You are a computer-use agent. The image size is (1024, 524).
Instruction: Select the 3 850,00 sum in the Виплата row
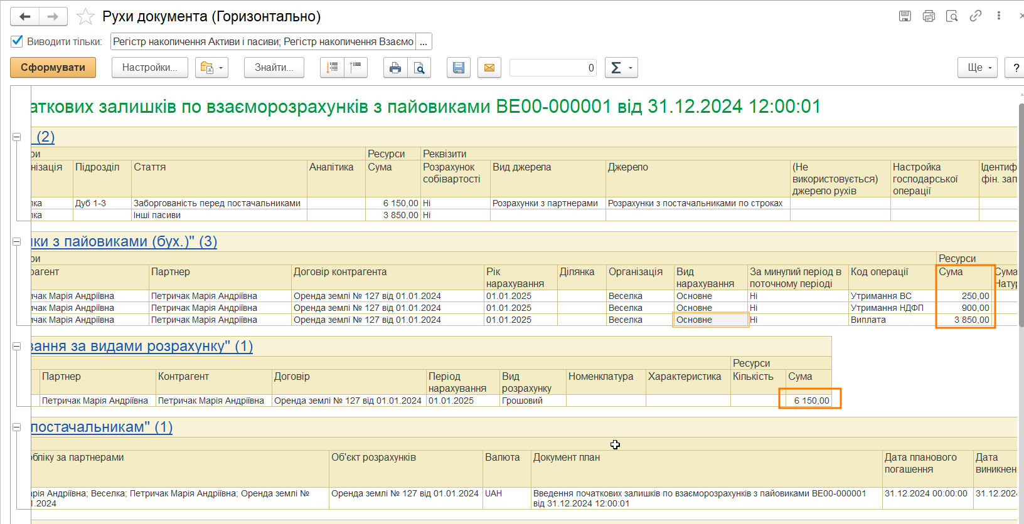(x=964, y=320)
